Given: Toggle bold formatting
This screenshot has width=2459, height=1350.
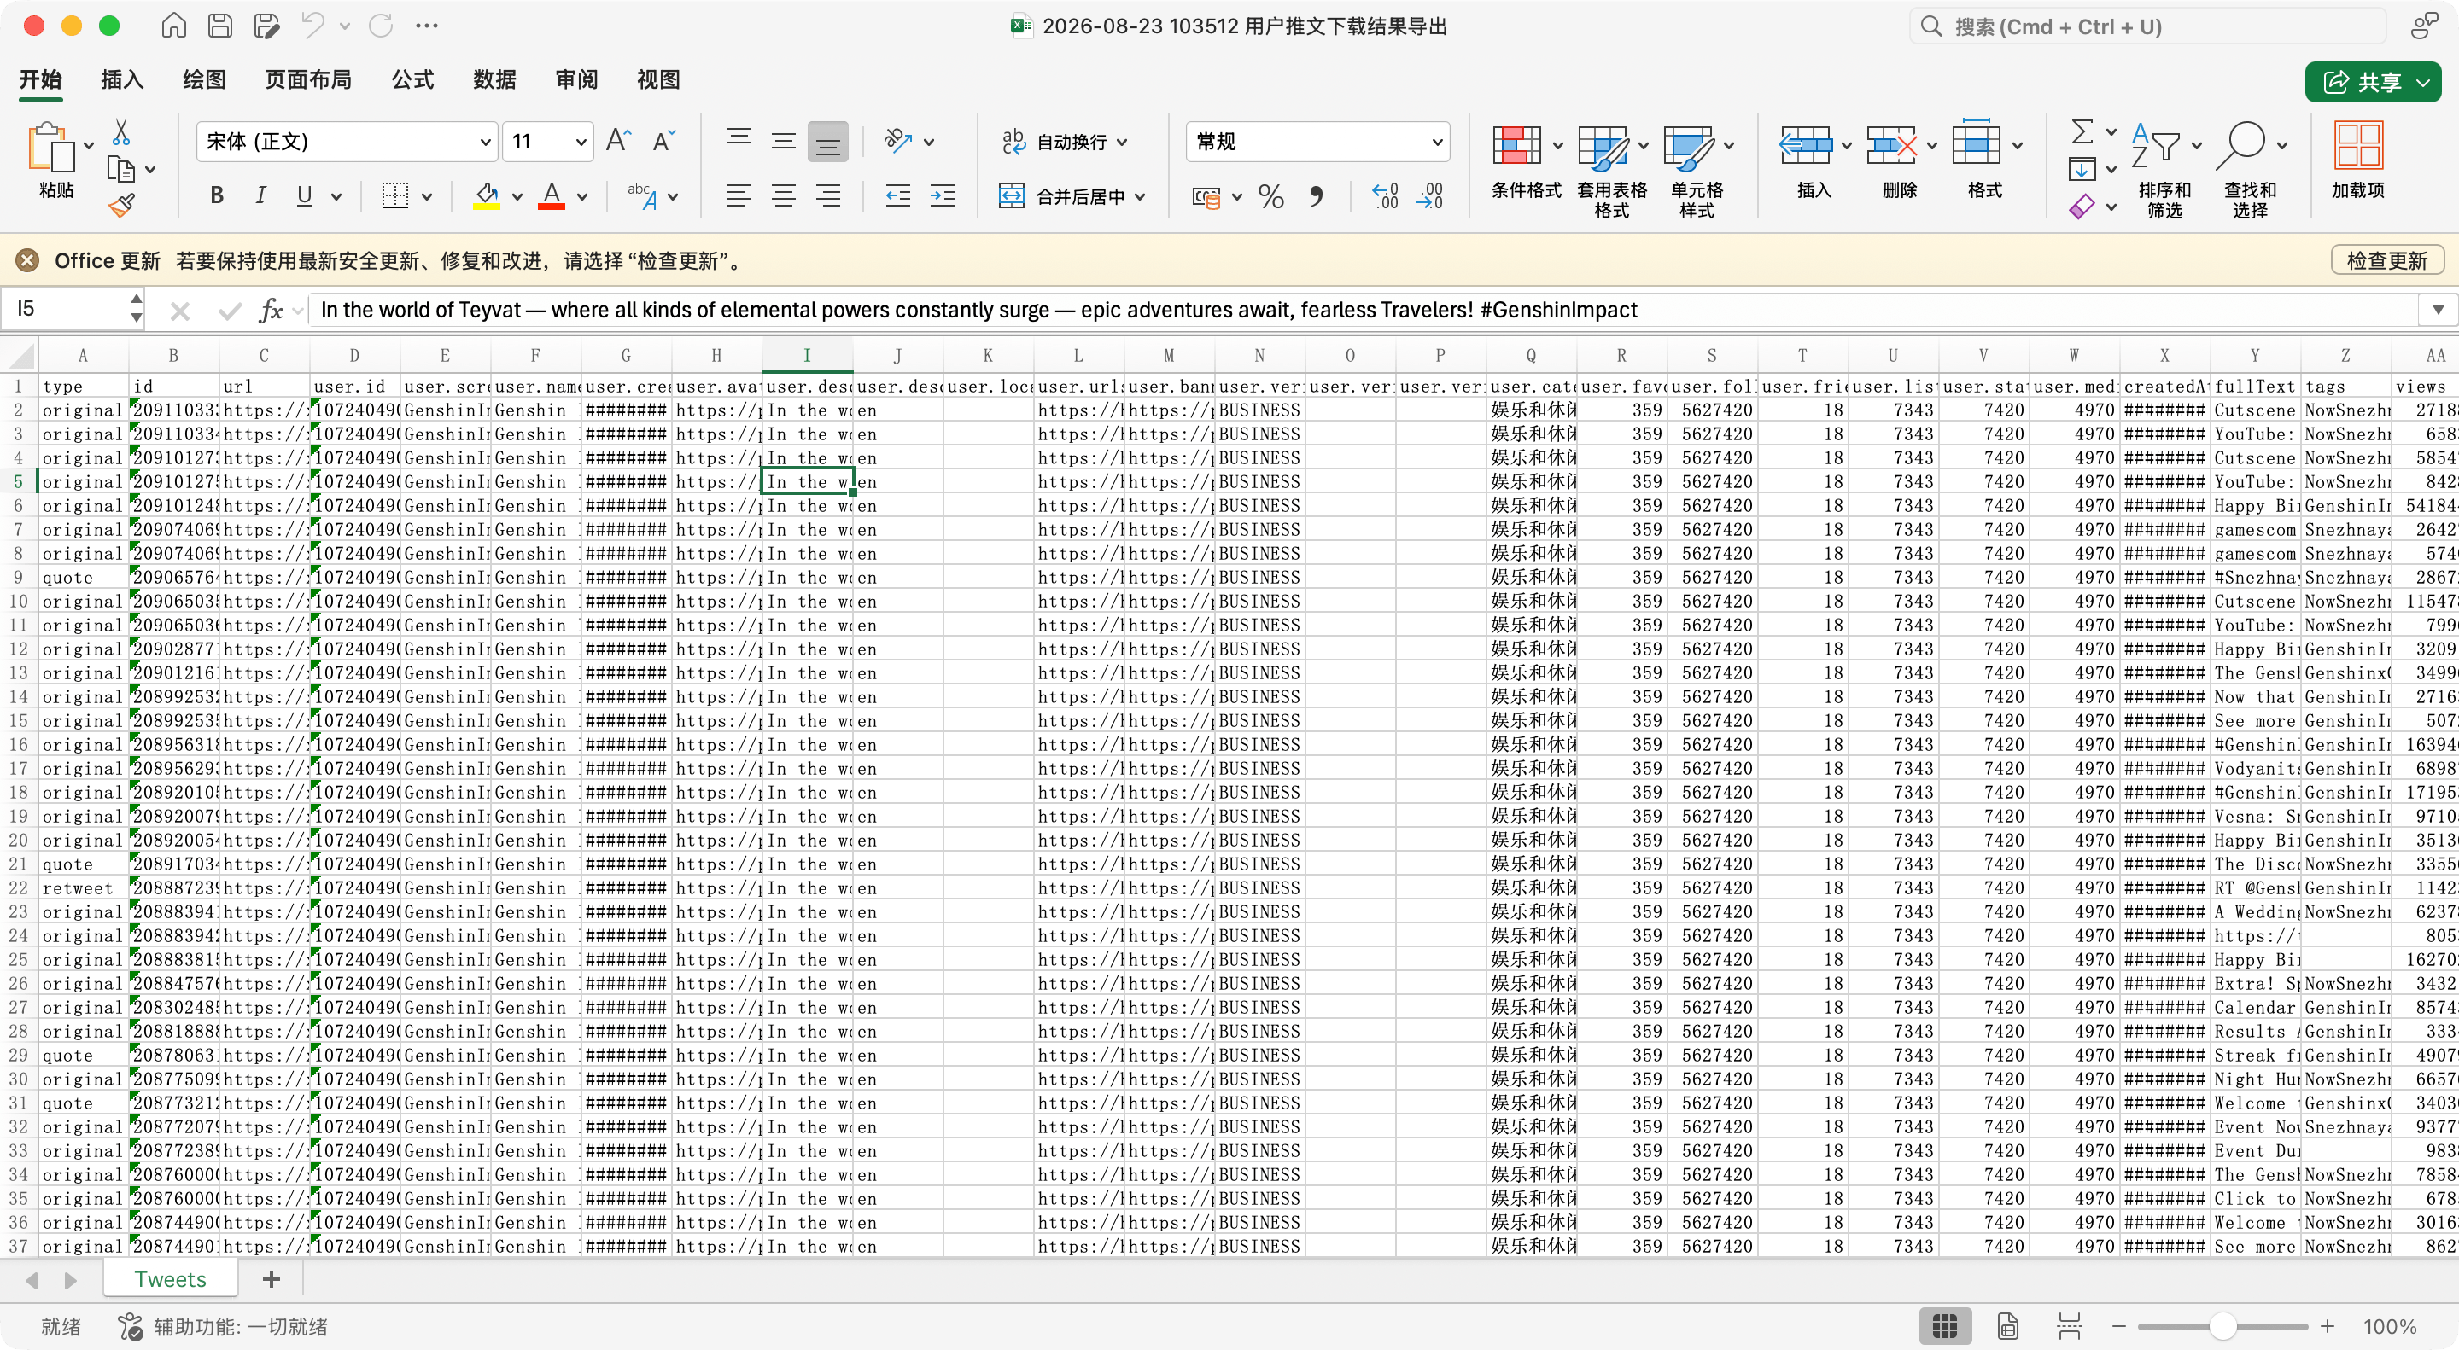Looking at the screenshot, I should click(217, 195).
